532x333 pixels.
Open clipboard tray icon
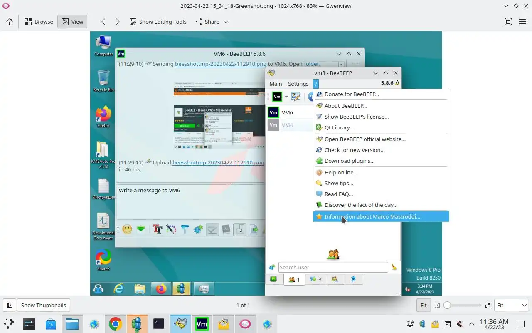(x=447, y=324)
